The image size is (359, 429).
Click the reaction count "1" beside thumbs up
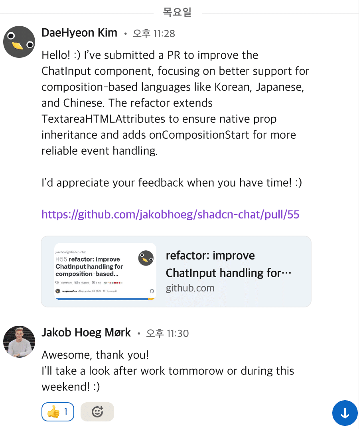[x=66, y=411]
